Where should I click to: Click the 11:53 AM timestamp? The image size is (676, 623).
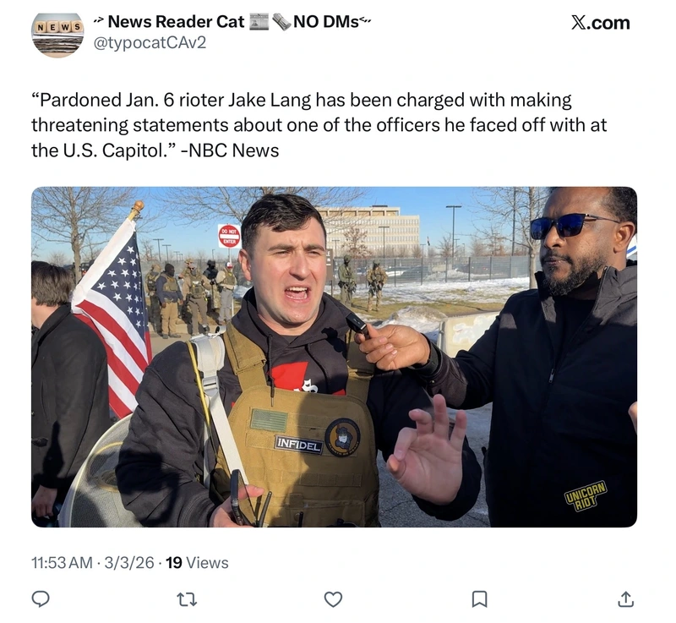[x=62, y=563]
